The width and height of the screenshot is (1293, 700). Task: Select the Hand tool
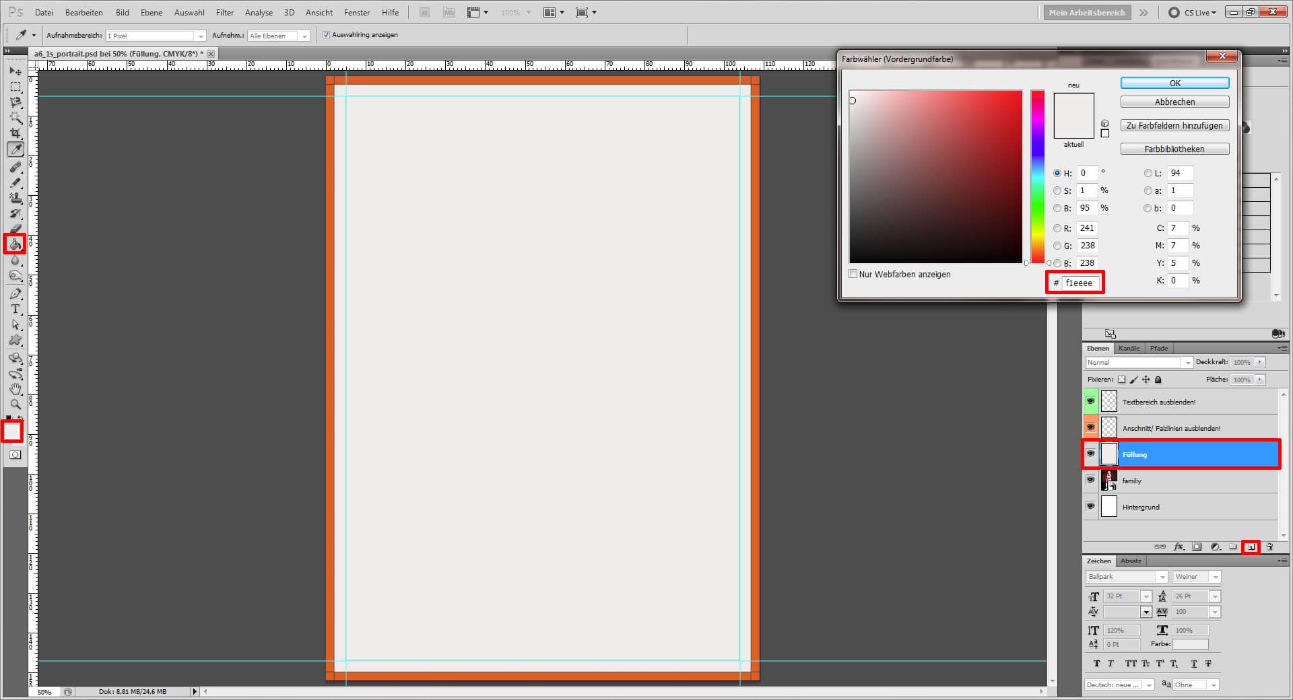point(15,389)
